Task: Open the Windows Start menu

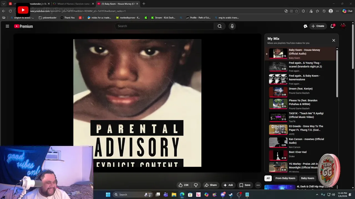Action: pyautogui.click(x=108, y=195)
